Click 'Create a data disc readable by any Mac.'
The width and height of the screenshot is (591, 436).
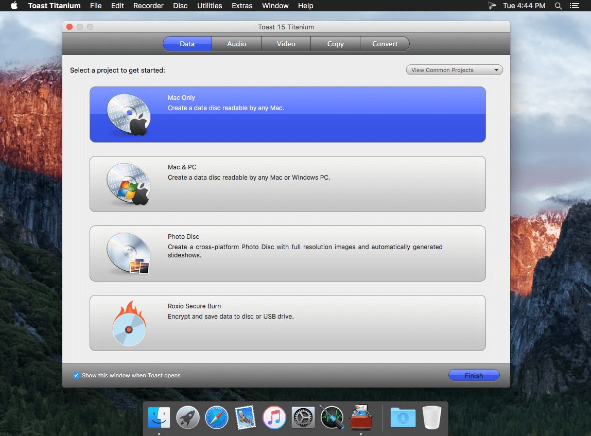point(226,108)
